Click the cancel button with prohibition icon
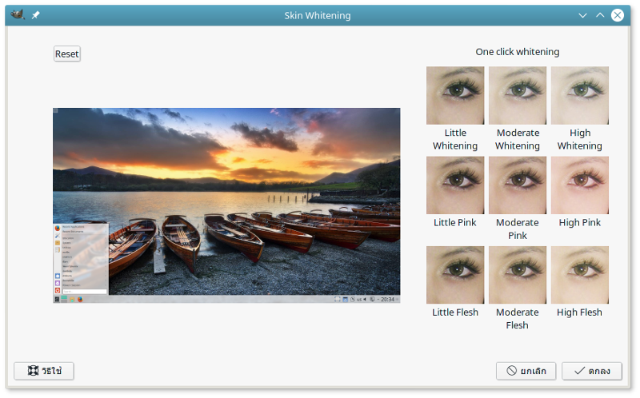Image resolution: width=640 pixels, height=398 pixels. pyautogui.click(x=526, y=371)
